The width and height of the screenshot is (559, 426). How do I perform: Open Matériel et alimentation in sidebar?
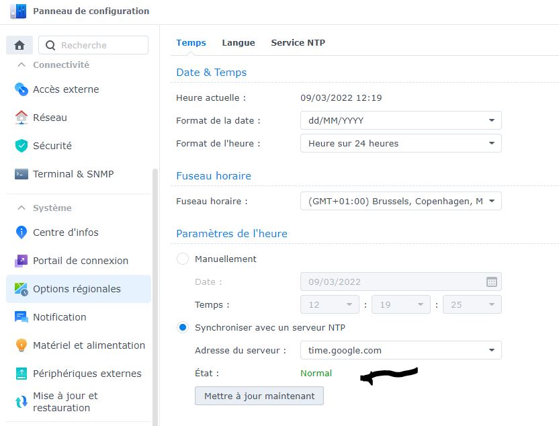pos(79,345)
